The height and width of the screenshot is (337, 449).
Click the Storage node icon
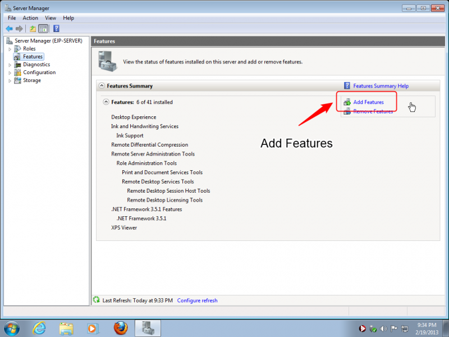(17, 80)
